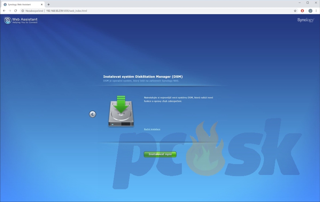Open the user profile avatar
Viewport: 320px width, 202px height.
click(x=311, y=11)
